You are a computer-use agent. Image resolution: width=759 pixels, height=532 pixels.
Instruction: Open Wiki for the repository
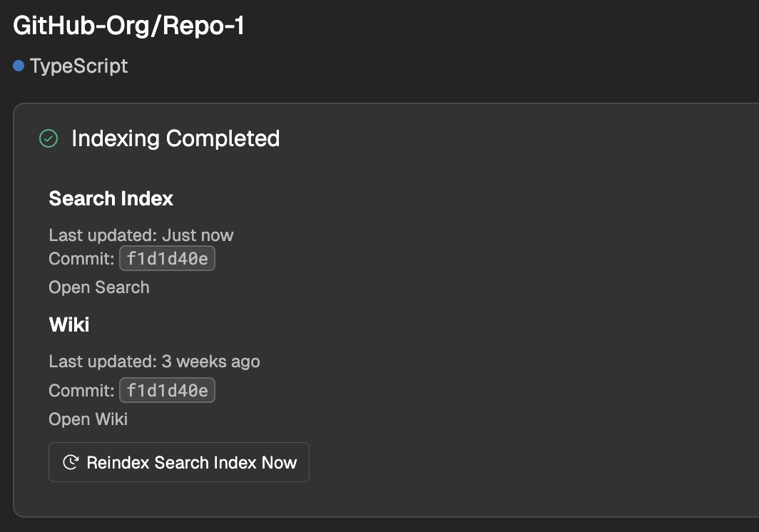click(88, 419)
